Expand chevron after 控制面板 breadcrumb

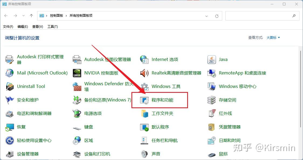tap(66, 16)
